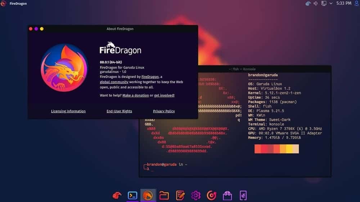Focus the Konsole window by its fish title bar
This screenshot has width=360, height=202.
pos(242,69)
